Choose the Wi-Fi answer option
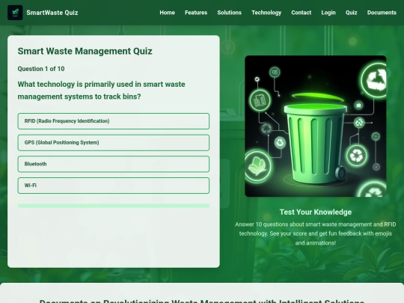Screen dimensions: 404x303 (x=114, y=186)
